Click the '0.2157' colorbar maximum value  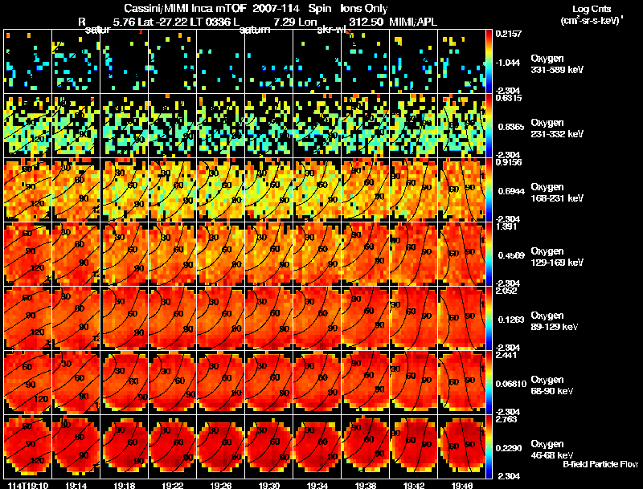(509, 34)
